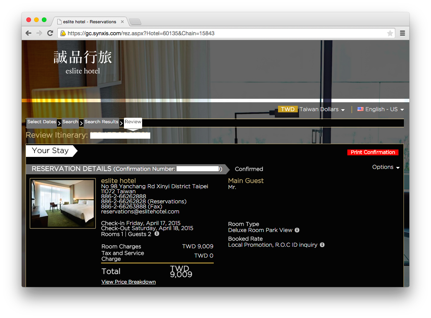Click the Booked Rate label

click(x=245, y=239)
